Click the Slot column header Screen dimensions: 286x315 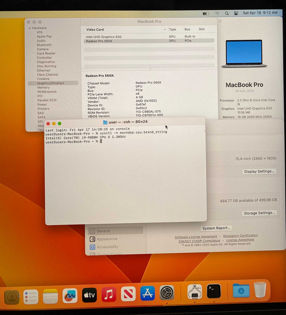202,29
